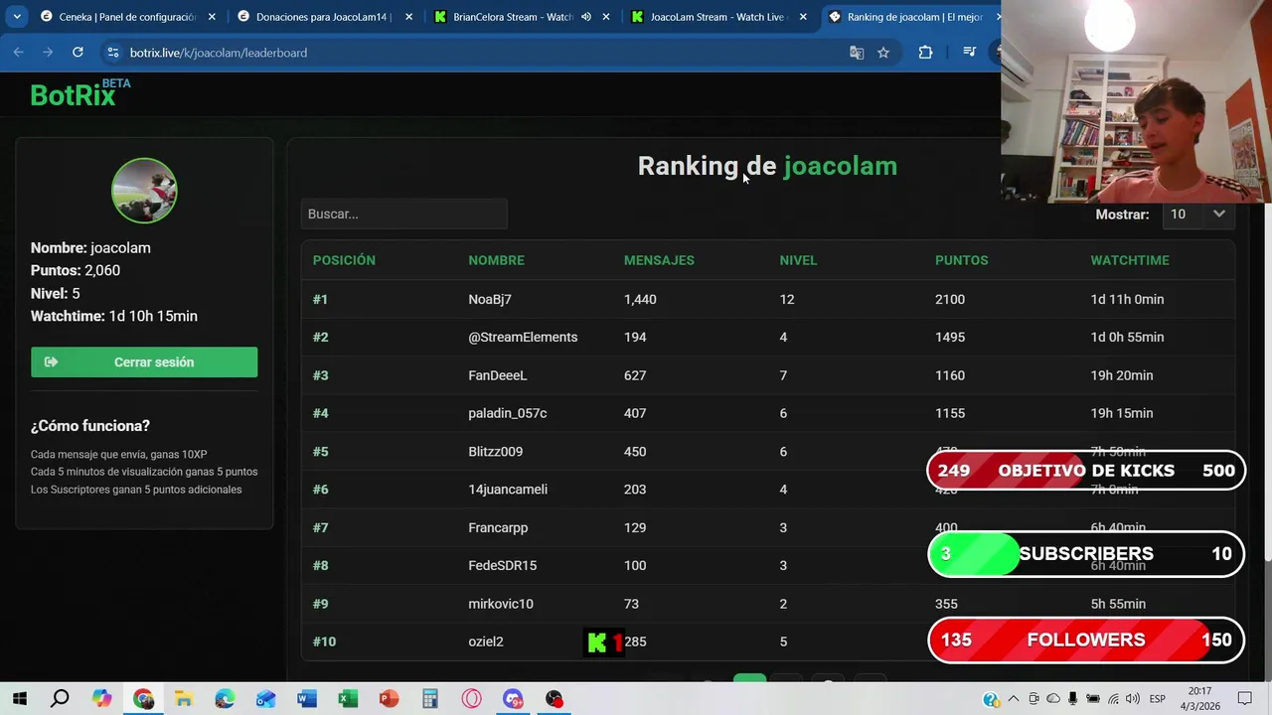1272x715 pixels.
Task: Select NoaBj7 in the ranking table
Action: coord(490,299)
